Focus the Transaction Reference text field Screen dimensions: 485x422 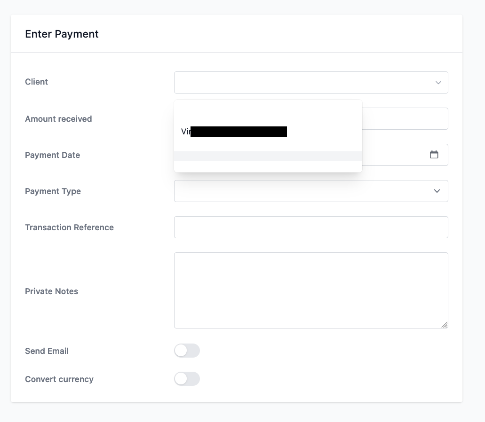[x=311, y=227]
